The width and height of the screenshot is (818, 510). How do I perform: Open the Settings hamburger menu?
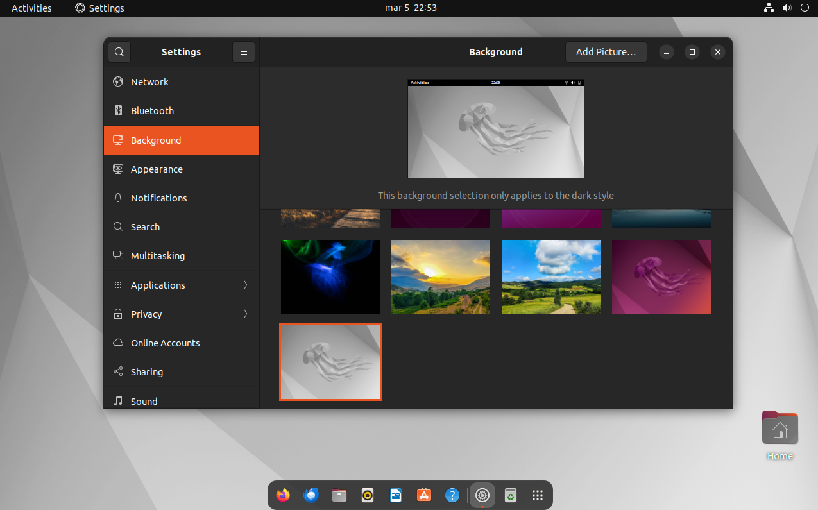[244, 52]
